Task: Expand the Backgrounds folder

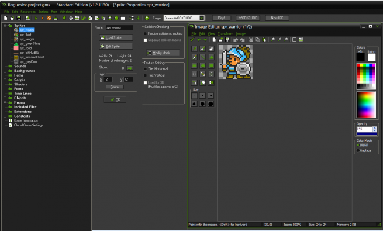Action: point(5,71)
